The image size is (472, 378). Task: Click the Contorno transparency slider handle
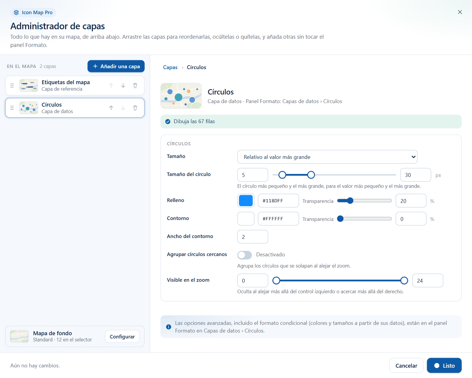click(x=340, y=219)
